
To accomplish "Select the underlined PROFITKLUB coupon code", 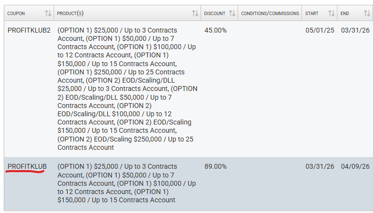I will pos(27,166).
